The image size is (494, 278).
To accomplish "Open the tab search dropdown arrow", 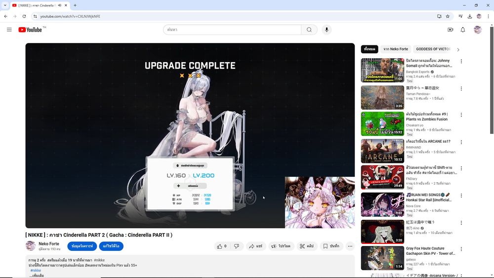I will pos(5,5).
